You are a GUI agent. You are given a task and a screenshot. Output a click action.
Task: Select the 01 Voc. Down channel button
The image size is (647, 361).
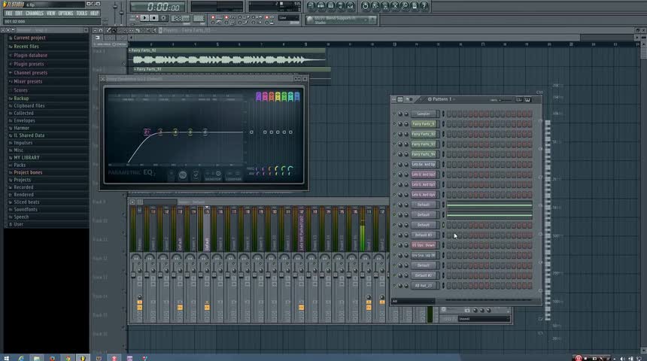[424, 245]
